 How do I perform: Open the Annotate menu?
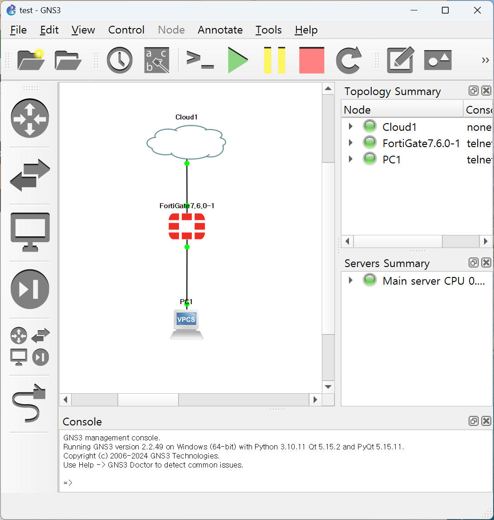point(220,30)
